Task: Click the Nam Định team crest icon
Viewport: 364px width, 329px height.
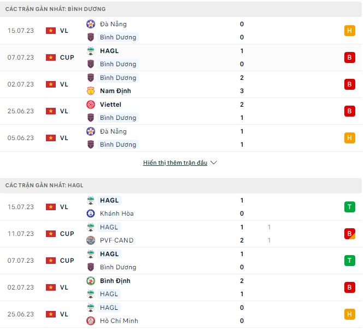Action: [x=91, y=91]
